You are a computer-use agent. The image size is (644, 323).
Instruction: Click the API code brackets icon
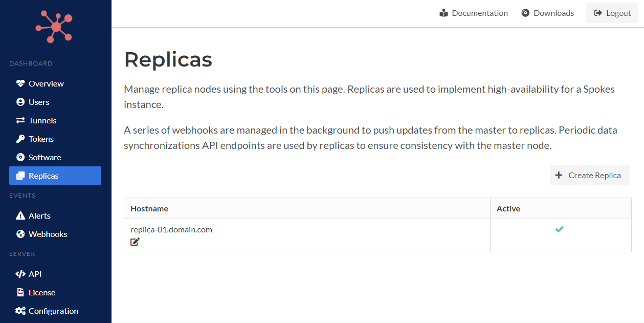[20, 274]
